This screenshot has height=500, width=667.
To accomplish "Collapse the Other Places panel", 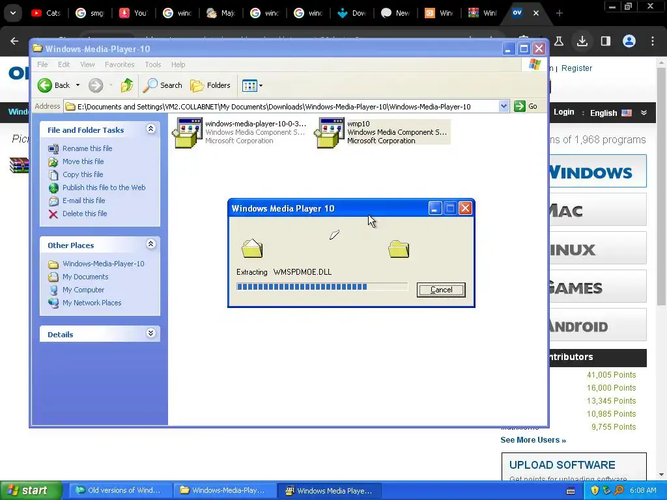I will [x=150, y=243].
